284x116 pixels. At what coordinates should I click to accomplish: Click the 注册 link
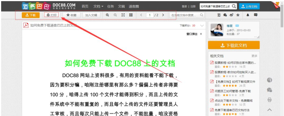(x=193, y=7)
